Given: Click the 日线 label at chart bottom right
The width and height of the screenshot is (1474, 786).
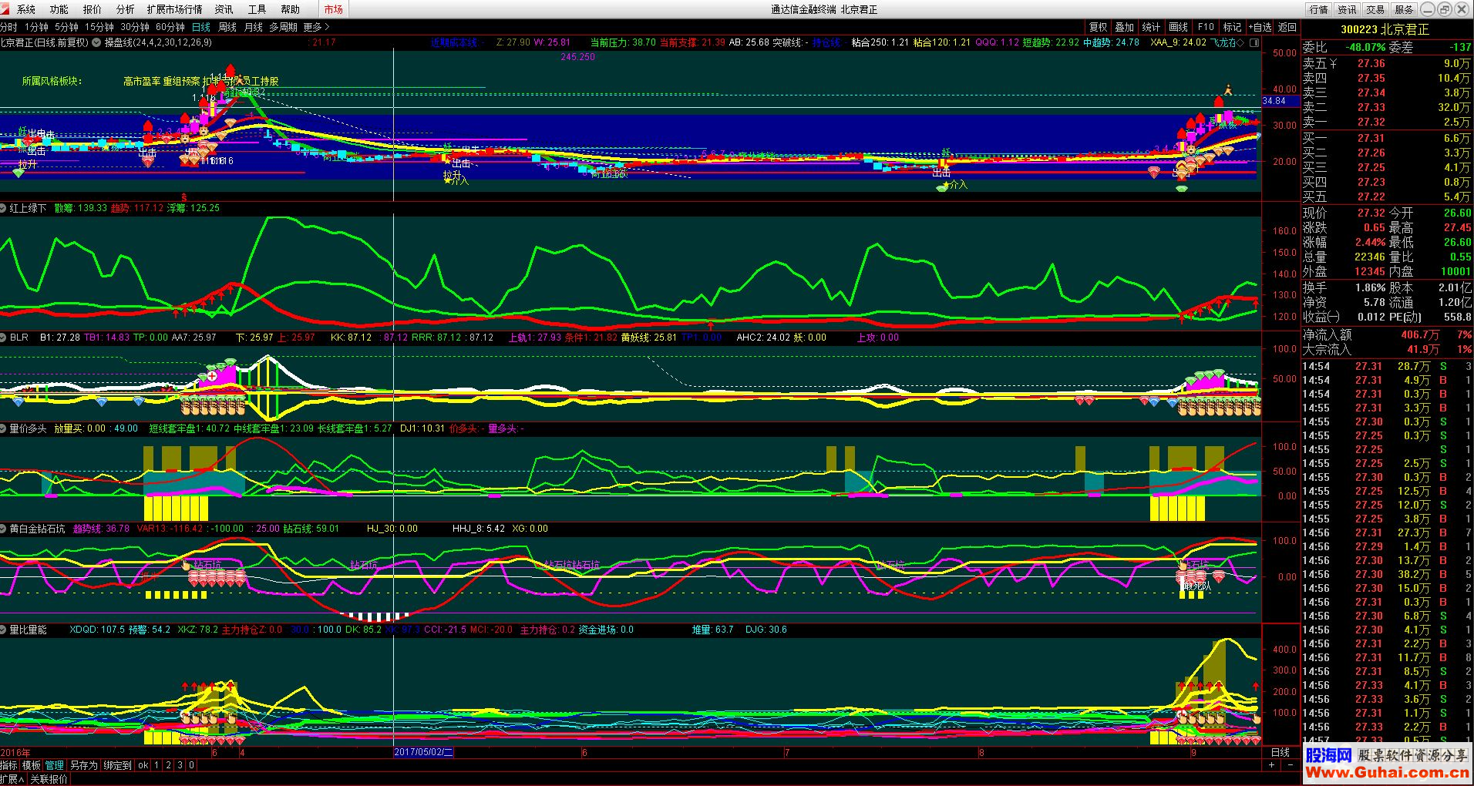Looking at the screenshot, I should point(1280,752).
